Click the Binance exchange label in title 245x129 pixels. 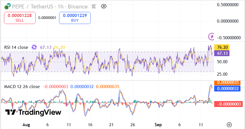tap(78, 6)
